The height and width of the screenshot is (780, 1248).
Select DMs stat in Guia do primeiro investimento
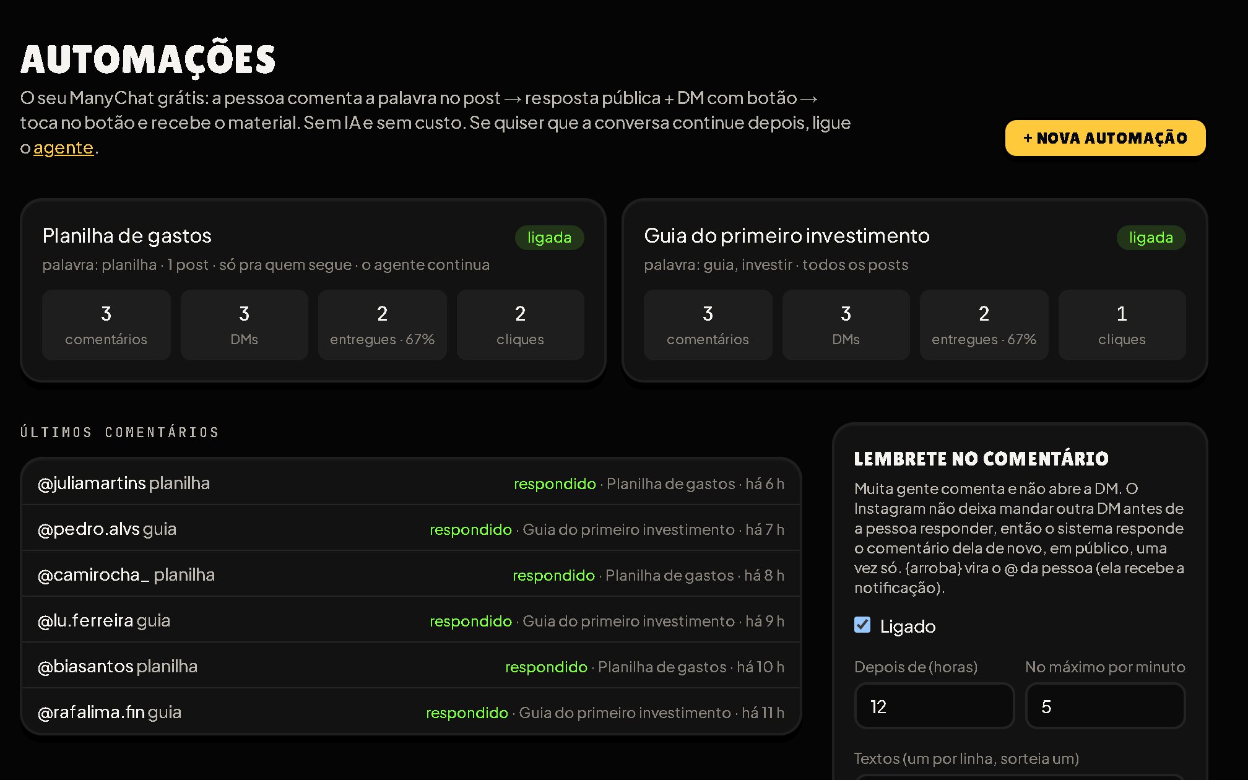point(846,325)
